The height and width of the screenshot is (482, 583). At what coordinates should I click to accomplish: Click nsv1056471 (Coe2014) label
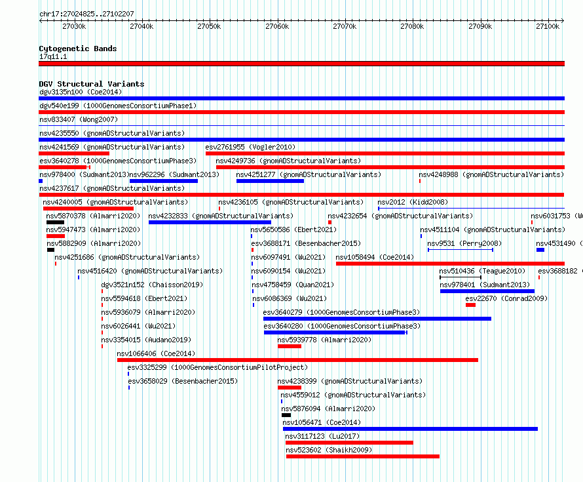tap(322, 422)
